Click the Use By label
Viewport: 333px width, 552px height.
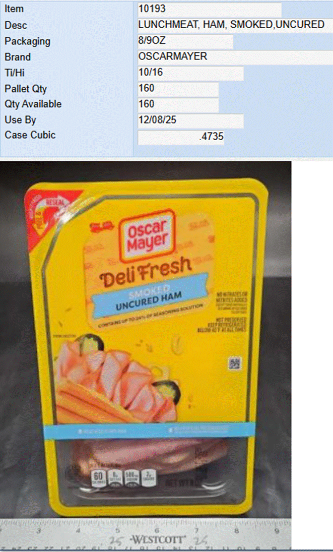coord(20,120)
